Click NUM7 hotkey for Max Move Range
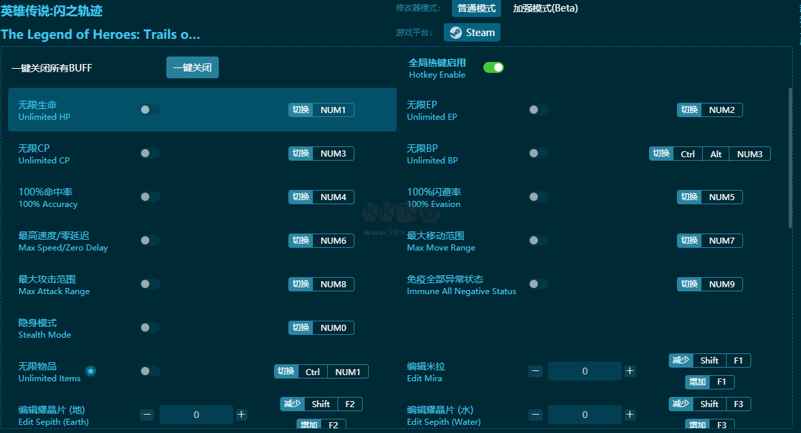 pyautogui.click(x=710, y=241)
